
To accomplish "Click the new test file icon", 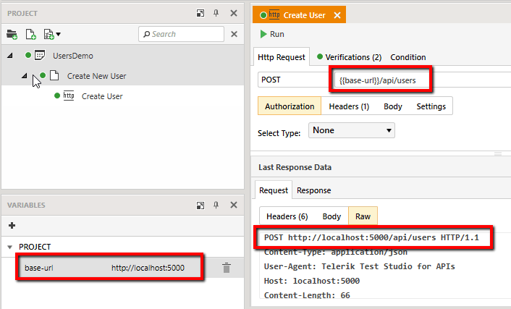I will click(31, 34).
